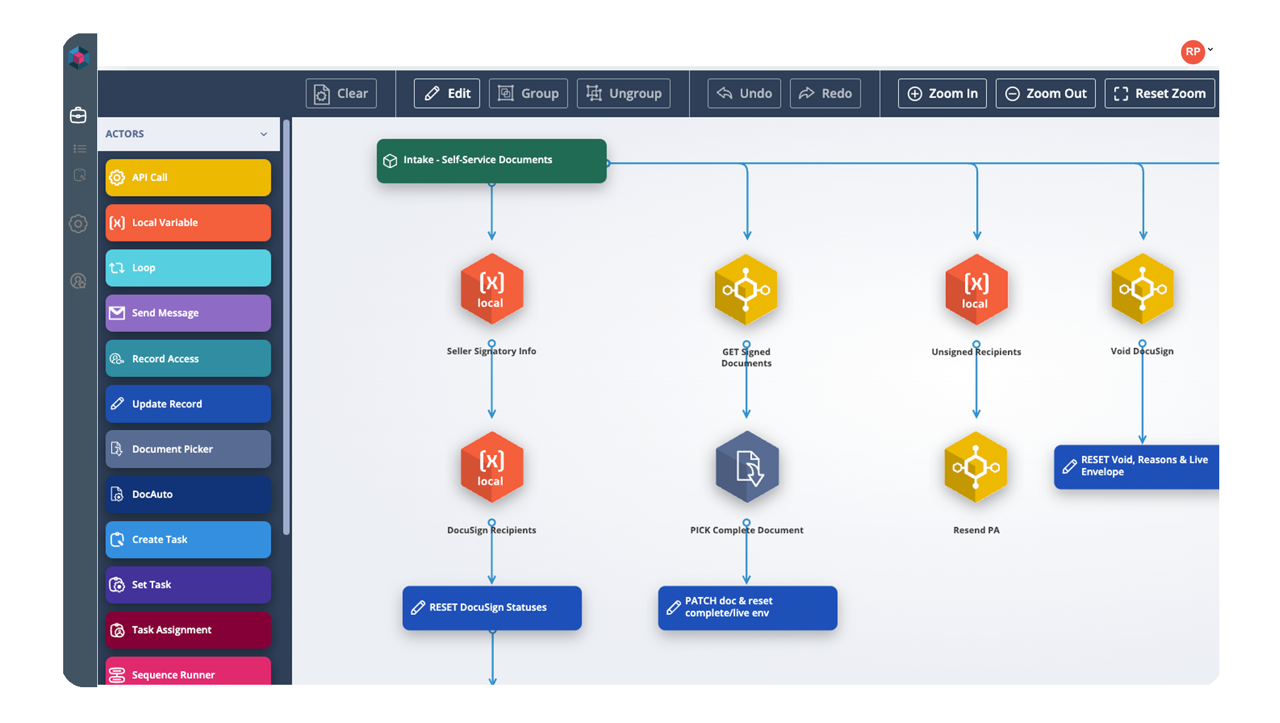This screenshot has height=723, width=1280.
Task: Collapse the ACTORS panel chevron
Action: (264, 134)
